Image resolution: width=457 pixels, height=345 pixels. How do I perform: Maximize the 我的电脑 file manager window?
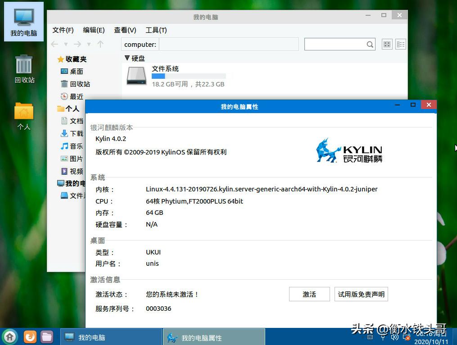(x=384, y=15)
